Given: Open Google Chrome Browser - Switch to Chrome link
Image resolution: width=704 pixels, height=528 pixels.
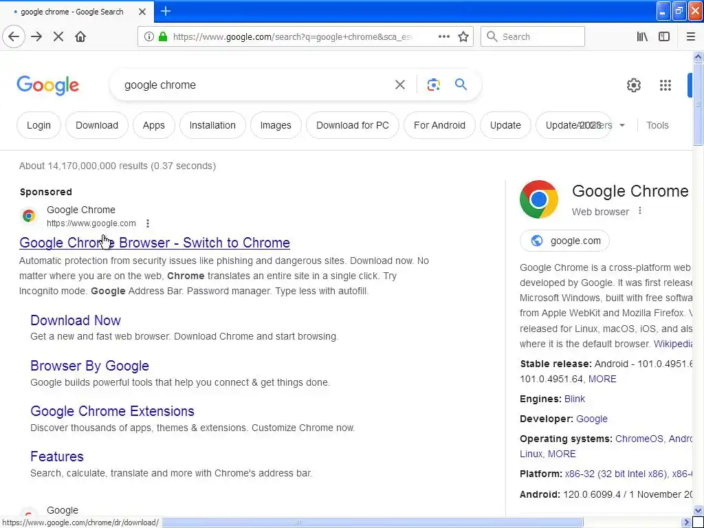Looking at the screenshot, I should pyautogui.click(x=155, y=243).
